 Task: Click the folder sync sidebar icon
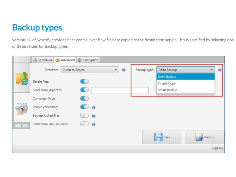click(x=22, y=78)
